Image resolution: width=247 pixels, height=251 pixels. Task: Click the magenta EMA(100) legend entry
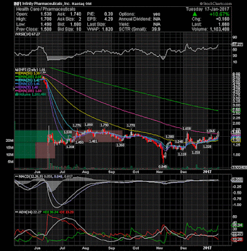(28, 91)
